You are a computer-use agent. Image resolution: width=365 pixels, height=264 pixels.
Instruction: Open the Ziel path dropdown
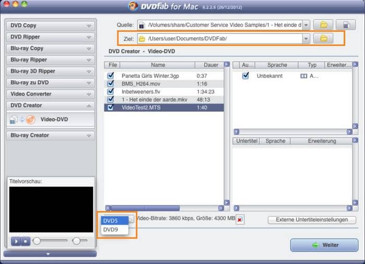(306, 39)
